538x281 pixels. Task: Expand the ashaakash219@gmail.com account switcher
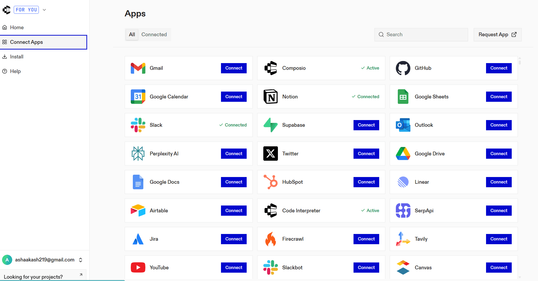point(81,260)
